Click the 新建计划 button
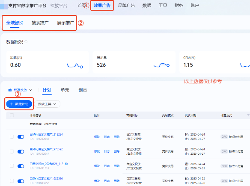 tap(19, 104)
